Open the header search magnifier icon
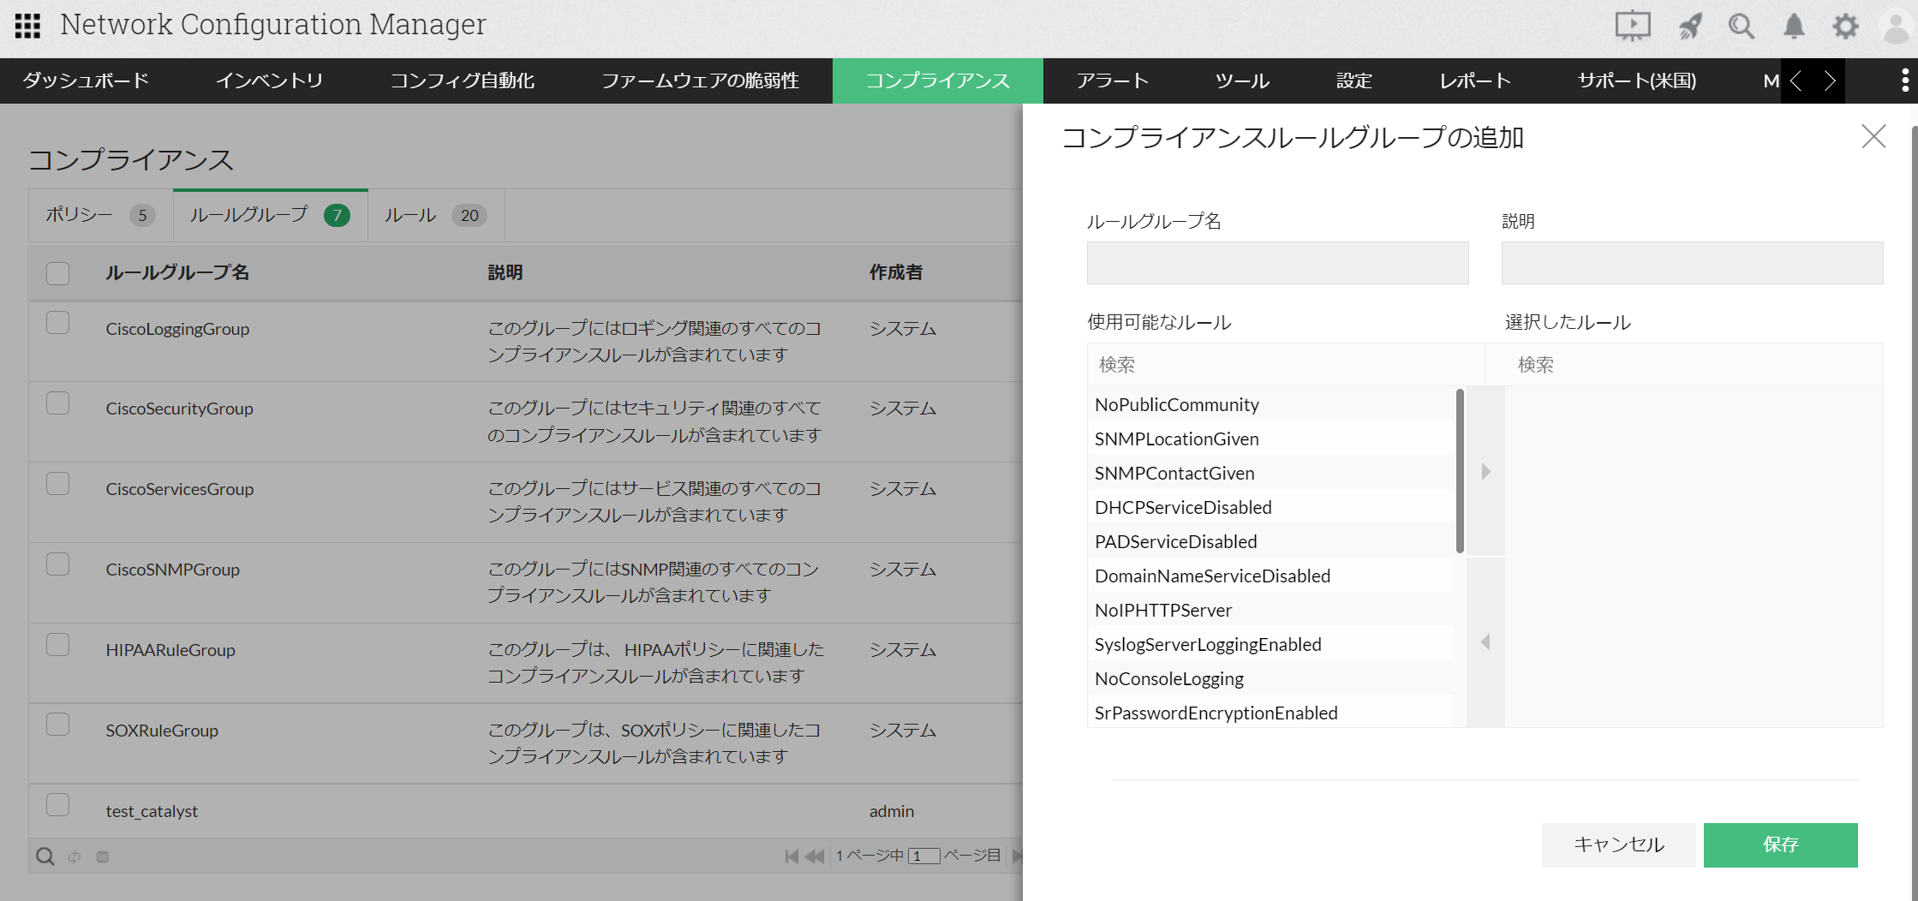Viewport: 1918px width, 901px height. [x=1741, y=26]
